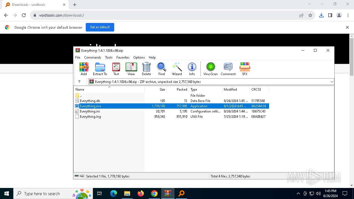
Task: Show archive Info
Action: [x=192, y=69]
